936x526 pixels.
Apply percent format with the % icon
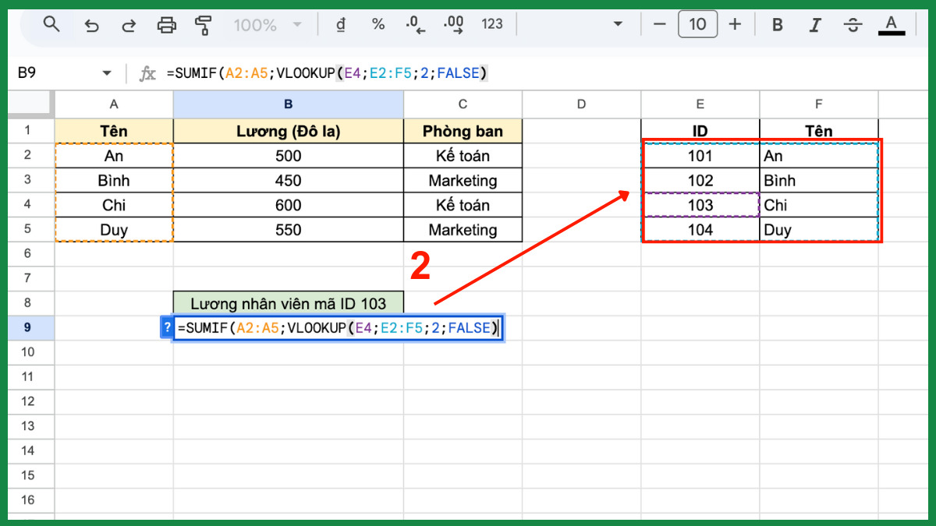pos(378,24)
